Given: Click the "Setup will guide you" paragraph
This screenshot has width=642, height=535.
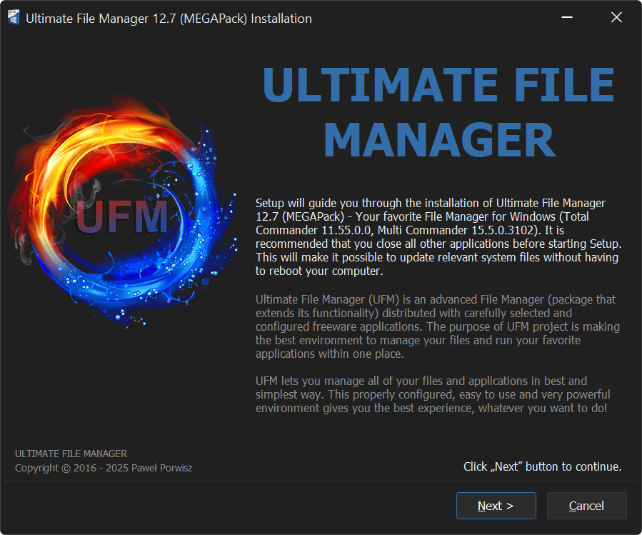Looking at the screenshot, I should (437, 237).
